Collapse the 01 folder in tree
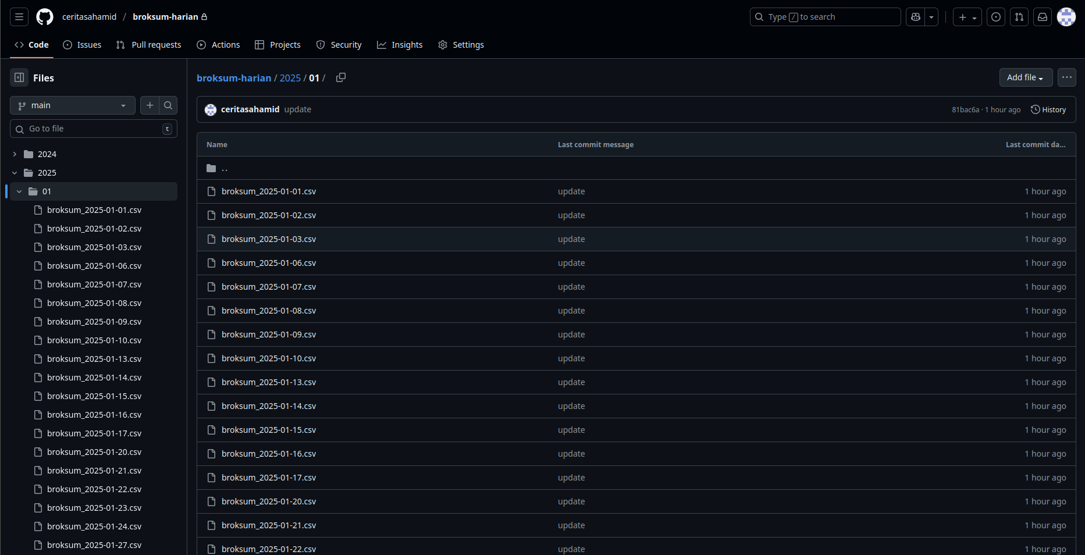 pos(19,191)
